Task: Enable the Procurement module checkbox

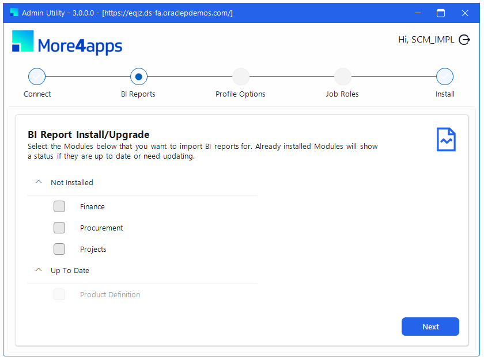Action: 59,228
